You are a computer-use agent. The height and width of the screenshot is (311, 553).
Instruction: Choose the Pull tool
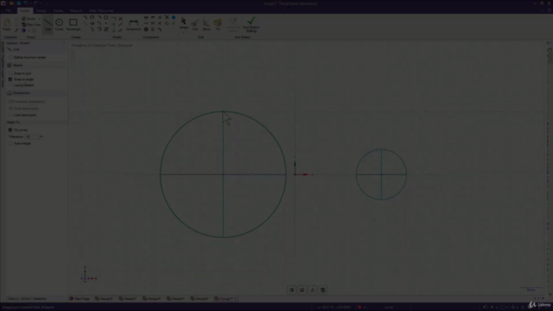coord(195,25)
